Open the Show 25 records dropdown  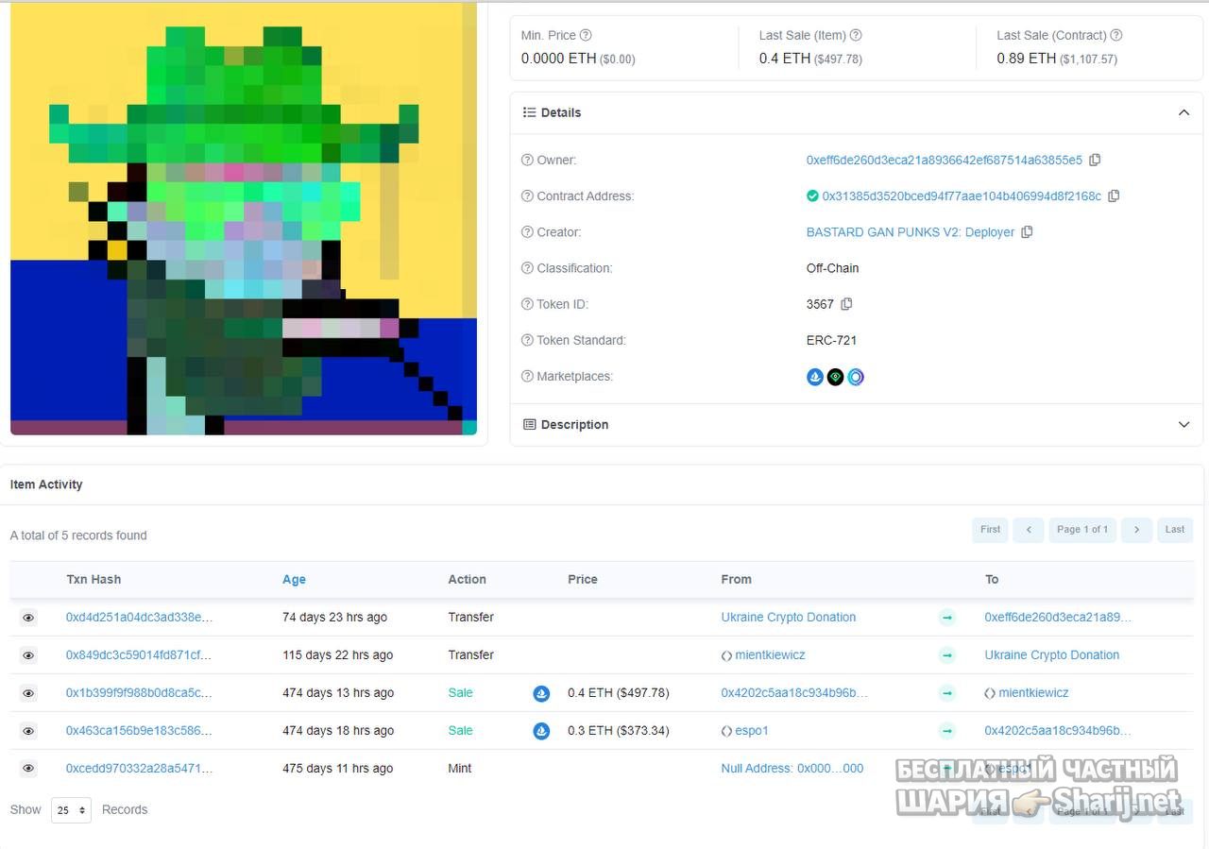click(71, 810)
